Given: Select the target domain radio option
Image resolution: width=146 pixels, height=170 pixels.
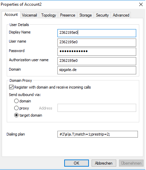Looking at the screenshot, I should point(16,115).
